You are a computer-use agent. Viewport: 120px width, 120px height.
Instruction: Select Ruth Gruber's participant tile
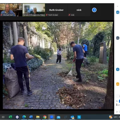pyautogui.click(x=56, y=10)
